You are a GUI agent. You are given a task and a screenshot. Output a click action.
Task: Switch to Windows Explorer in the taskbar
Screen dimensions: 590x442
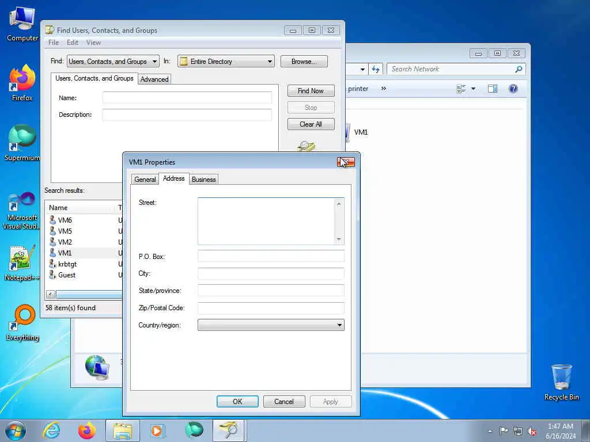pos(123,430)
